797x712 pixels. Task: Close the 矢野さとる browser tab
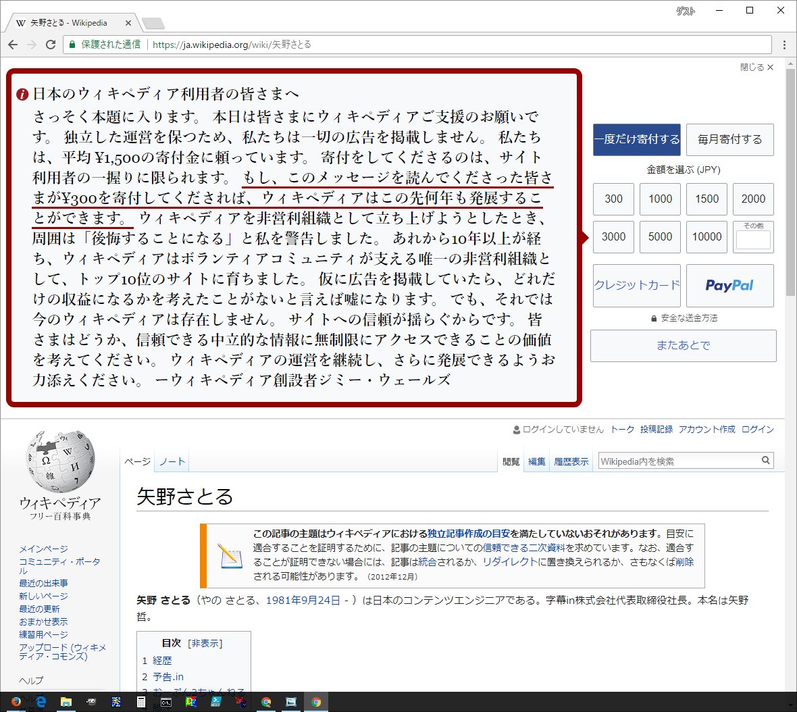click(128, 23)
